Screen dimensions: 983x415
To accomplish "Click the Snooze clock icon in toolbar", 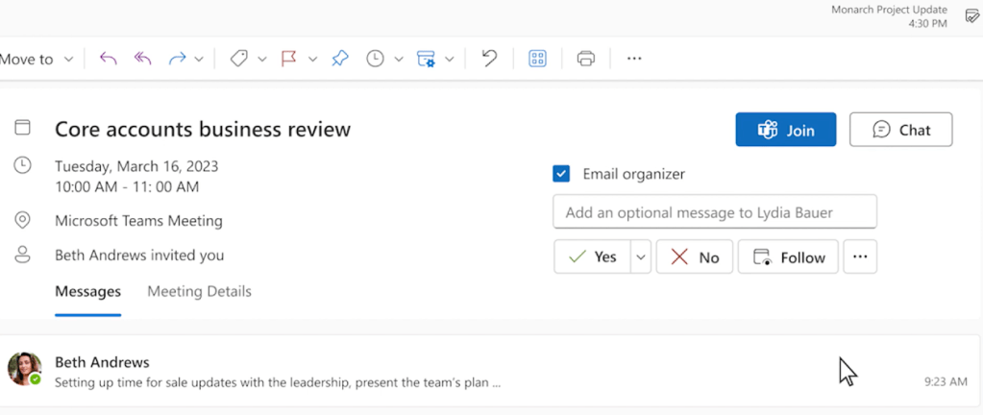I will (375, 59).
